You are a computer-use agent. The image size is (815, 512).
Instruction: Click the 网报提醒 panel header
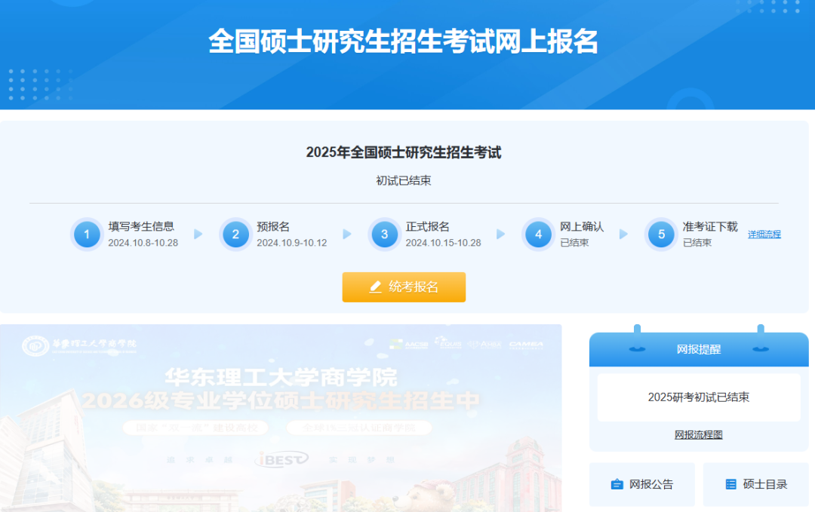tap(698, 349)
